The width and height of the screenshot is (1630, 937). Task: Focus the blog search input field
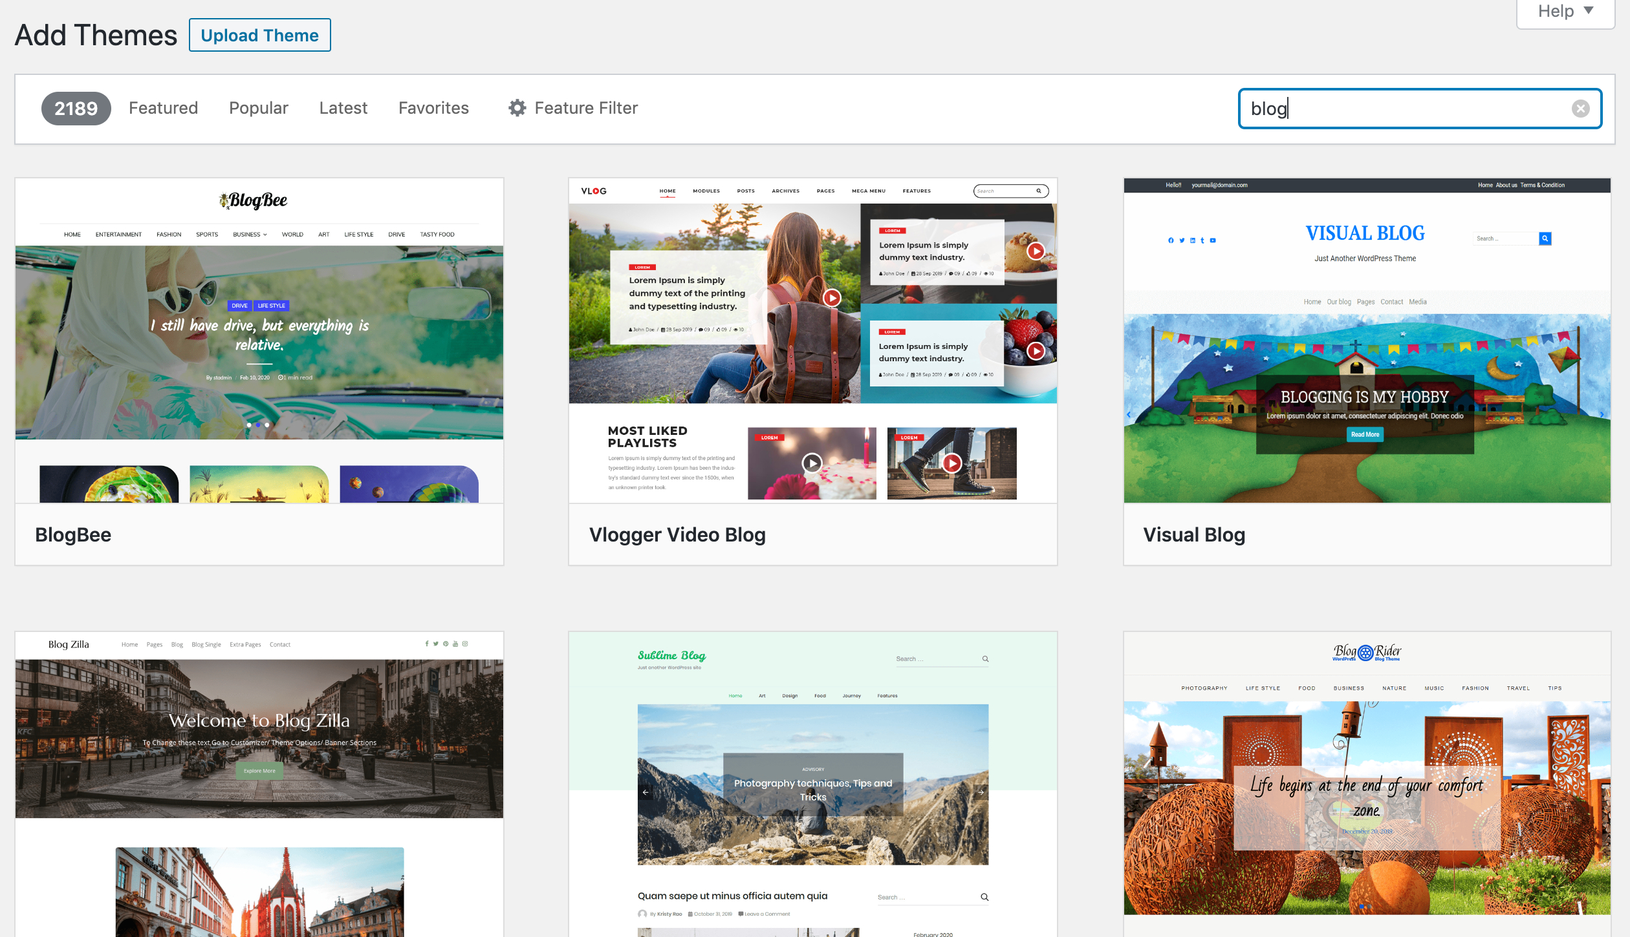point(1404,109)
